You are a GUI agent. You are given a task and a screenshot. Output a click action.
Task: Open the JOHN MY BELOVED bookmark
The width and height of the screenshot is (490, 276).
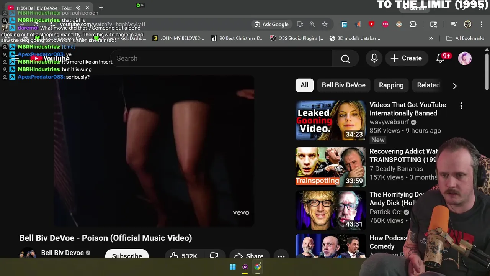coord(178,38)
